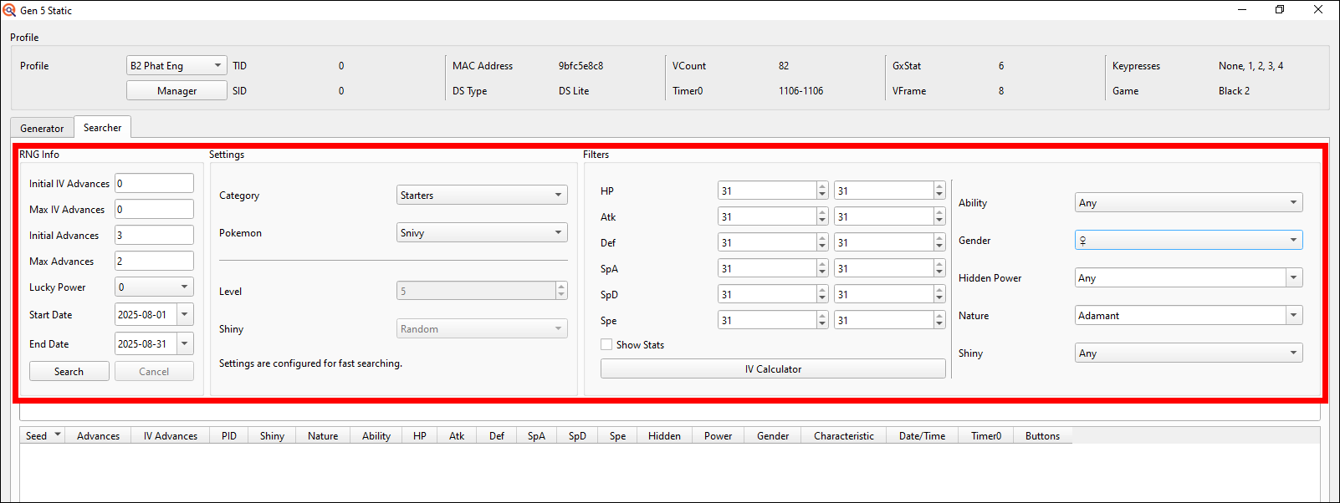Decrease the maximum Spe IV

[939, 325]
